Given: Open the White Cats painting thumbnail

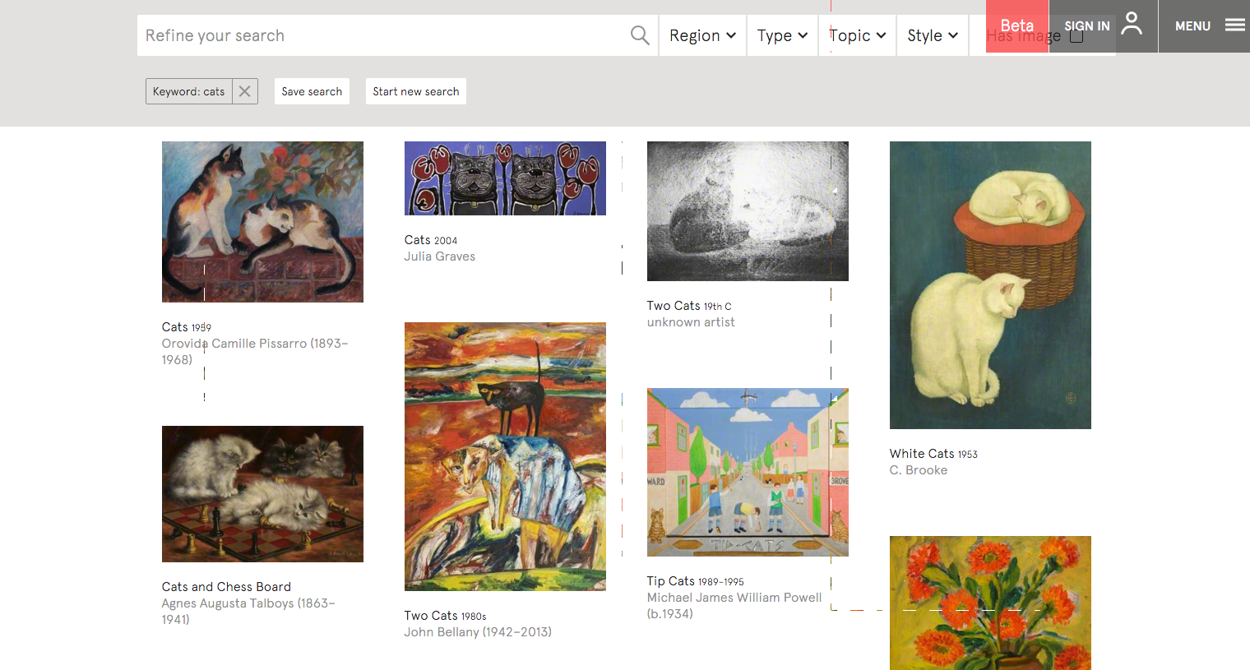Looking at the screenshot, I should [990, 285].
